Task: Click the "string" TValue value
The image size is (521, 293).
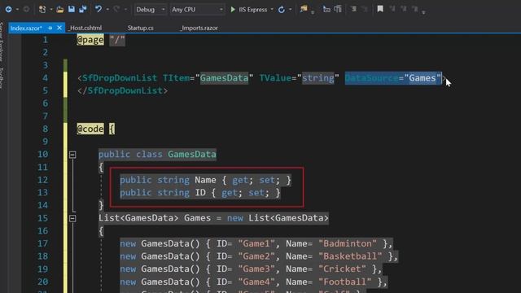Action: [x=318, y=78]
